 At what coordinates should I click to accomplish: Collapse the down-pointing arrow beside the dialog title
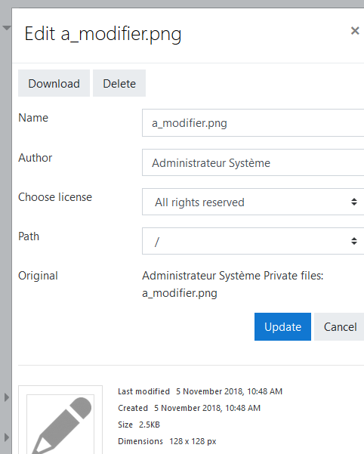[x=6, y=28]
